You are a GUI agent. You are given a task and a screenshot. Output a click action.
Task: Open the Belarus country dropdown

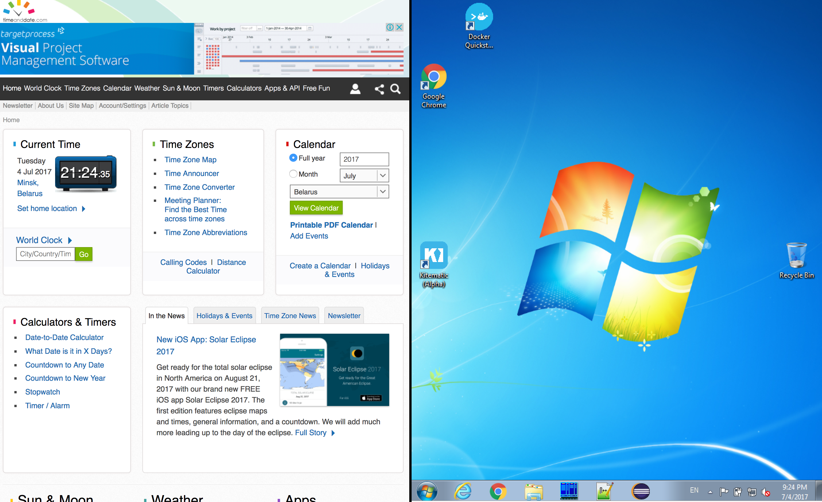tap(339, 192)
